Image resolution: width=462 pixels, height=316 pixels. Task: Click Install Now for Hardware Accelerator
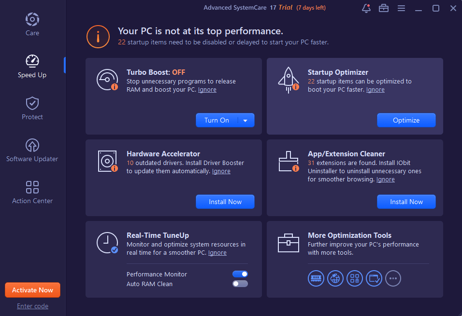[225, 202]
